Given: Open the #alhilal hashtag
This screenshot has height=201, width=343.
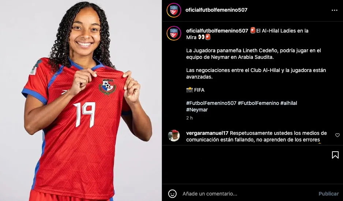Looking at the screenshot, I should (289, 103).
